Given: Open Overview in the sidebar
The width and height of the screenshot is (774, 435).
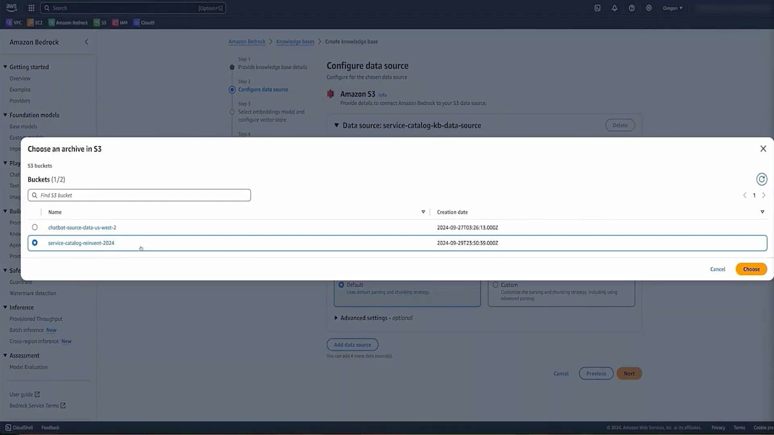Looking at the screenshot, I should click(20, 79).
